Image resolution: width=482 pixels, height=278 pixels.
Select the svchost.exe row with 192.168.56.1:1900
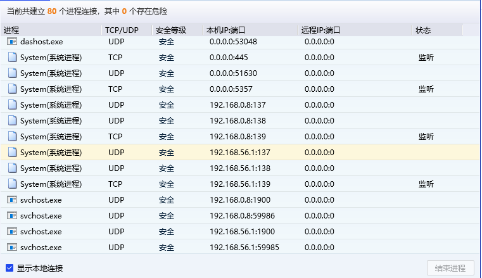tap(190, 231)
